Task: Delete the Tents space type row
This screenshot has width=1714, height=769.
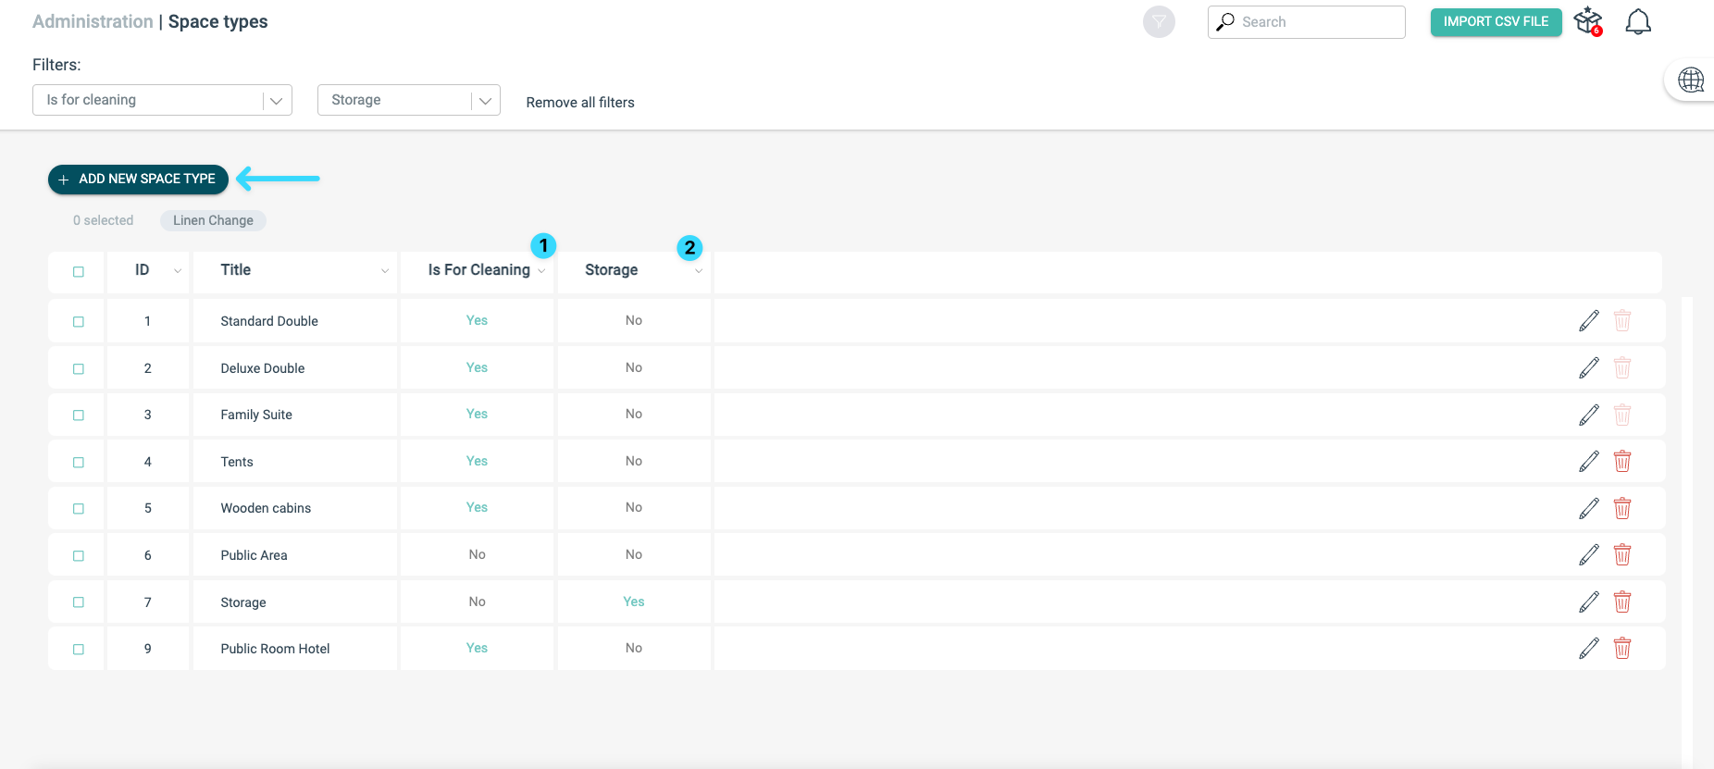Action: pos(1622,461)
